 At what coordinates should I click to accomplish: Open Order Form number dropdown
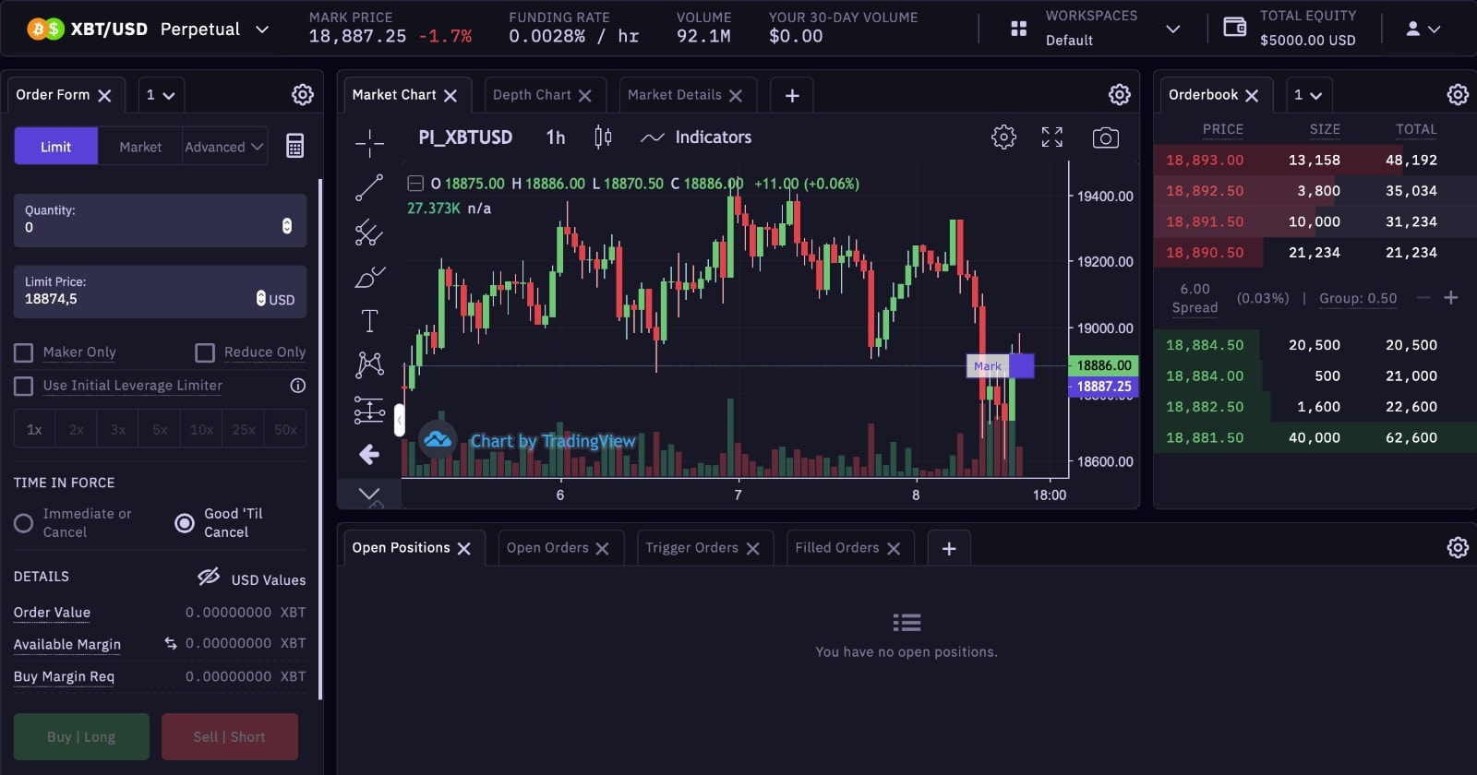[x=161, y=95]
